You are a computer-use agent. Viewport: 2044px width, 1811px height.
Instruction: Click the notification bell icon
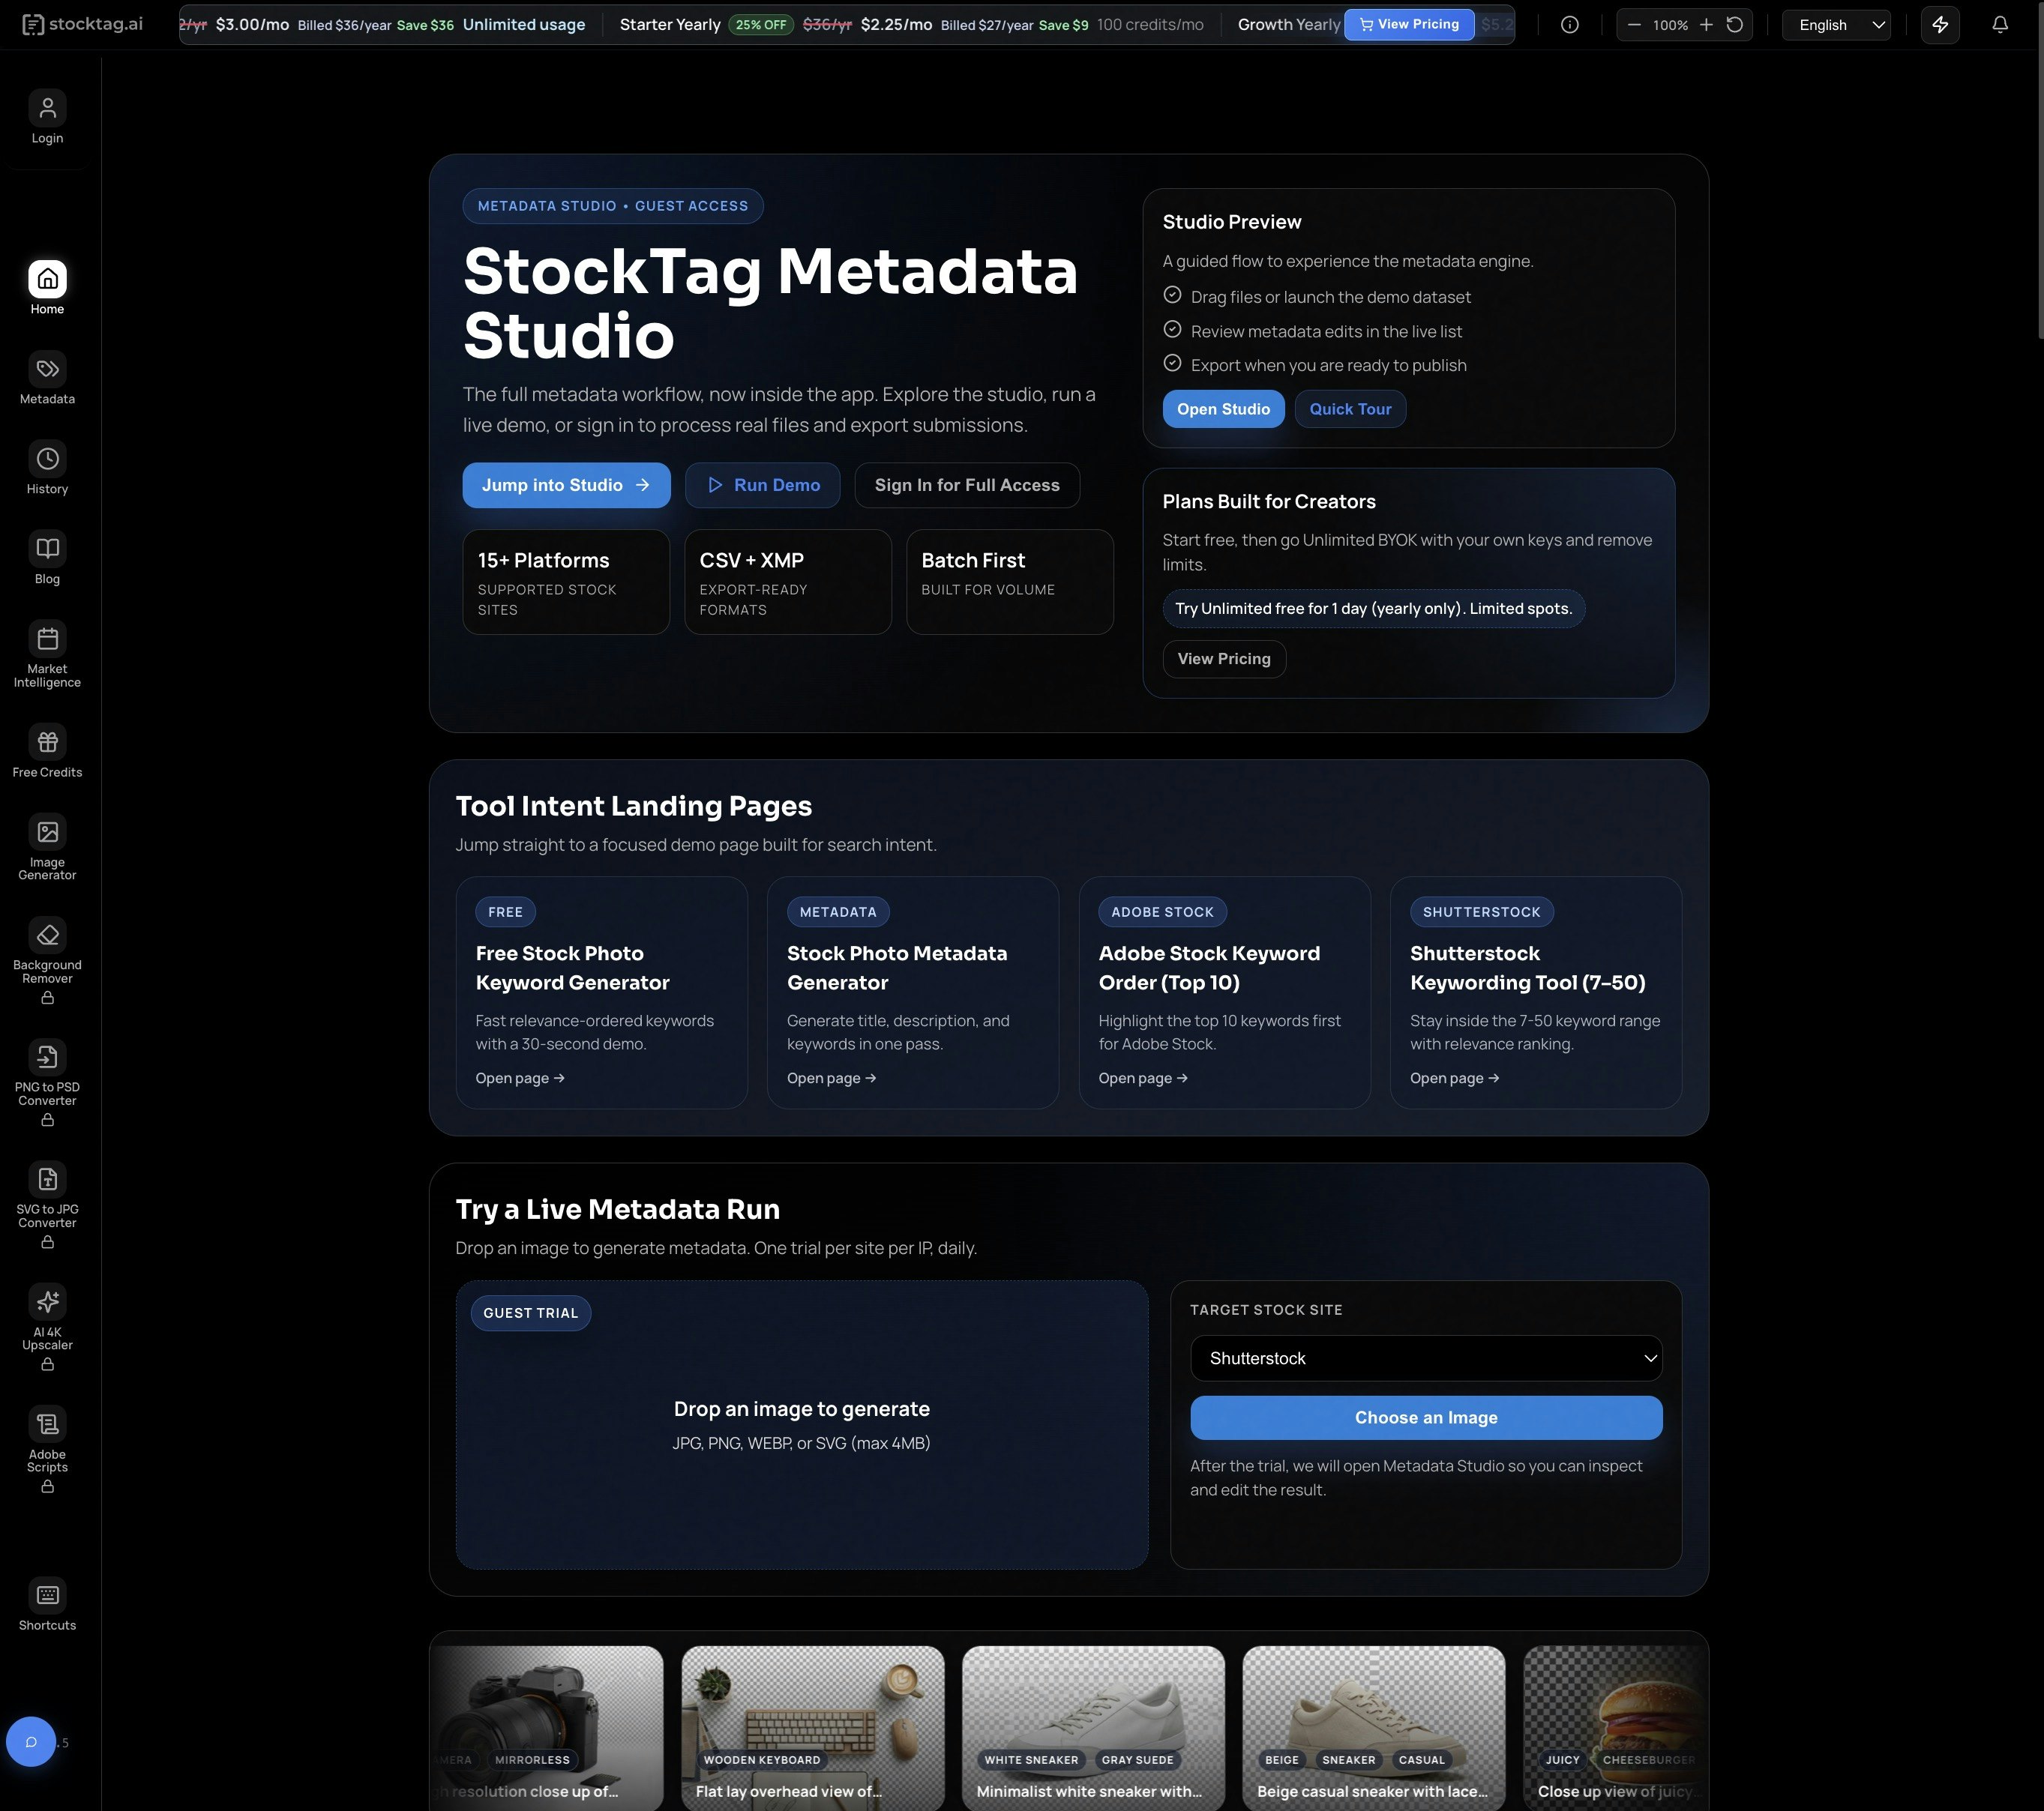1999,24
